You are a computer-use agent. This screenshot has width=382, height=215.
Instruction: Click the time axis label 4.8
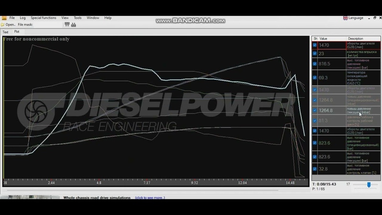99,183
